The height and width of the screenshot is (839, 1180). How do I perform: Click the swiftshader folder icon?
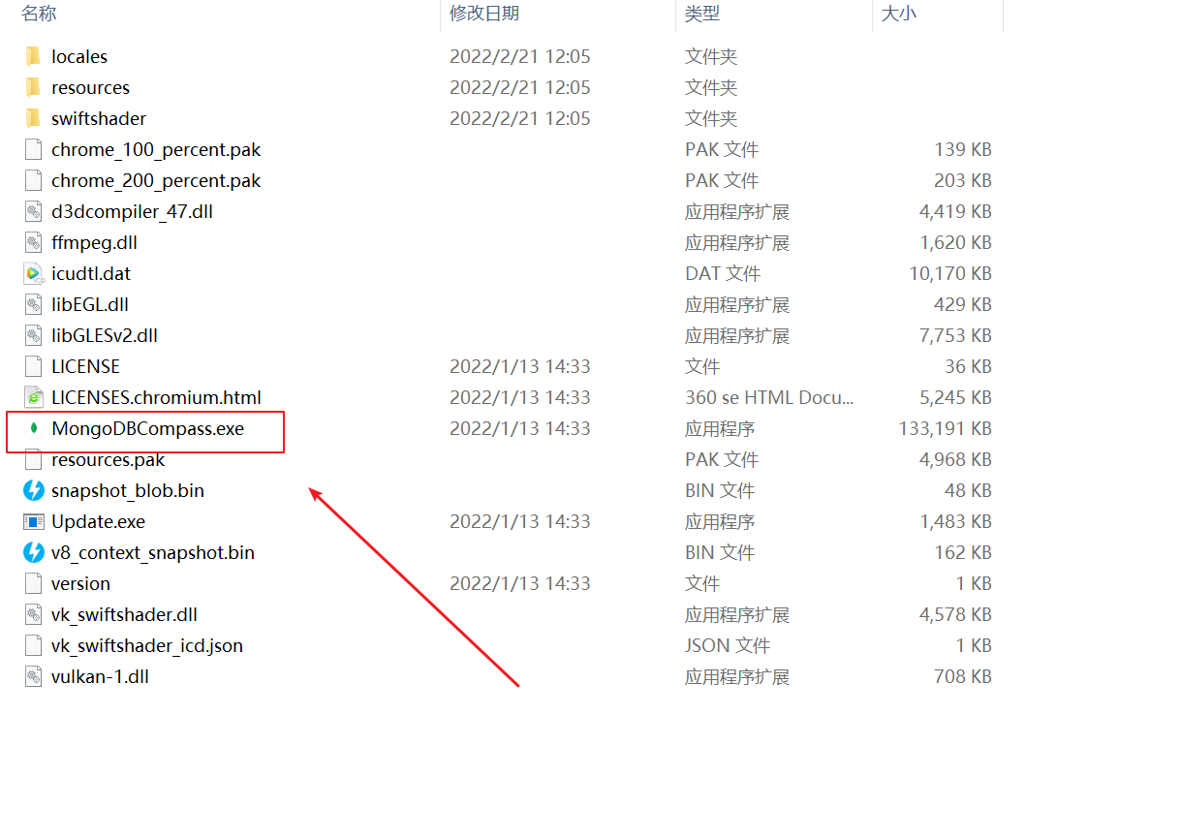tap(34, 118)
